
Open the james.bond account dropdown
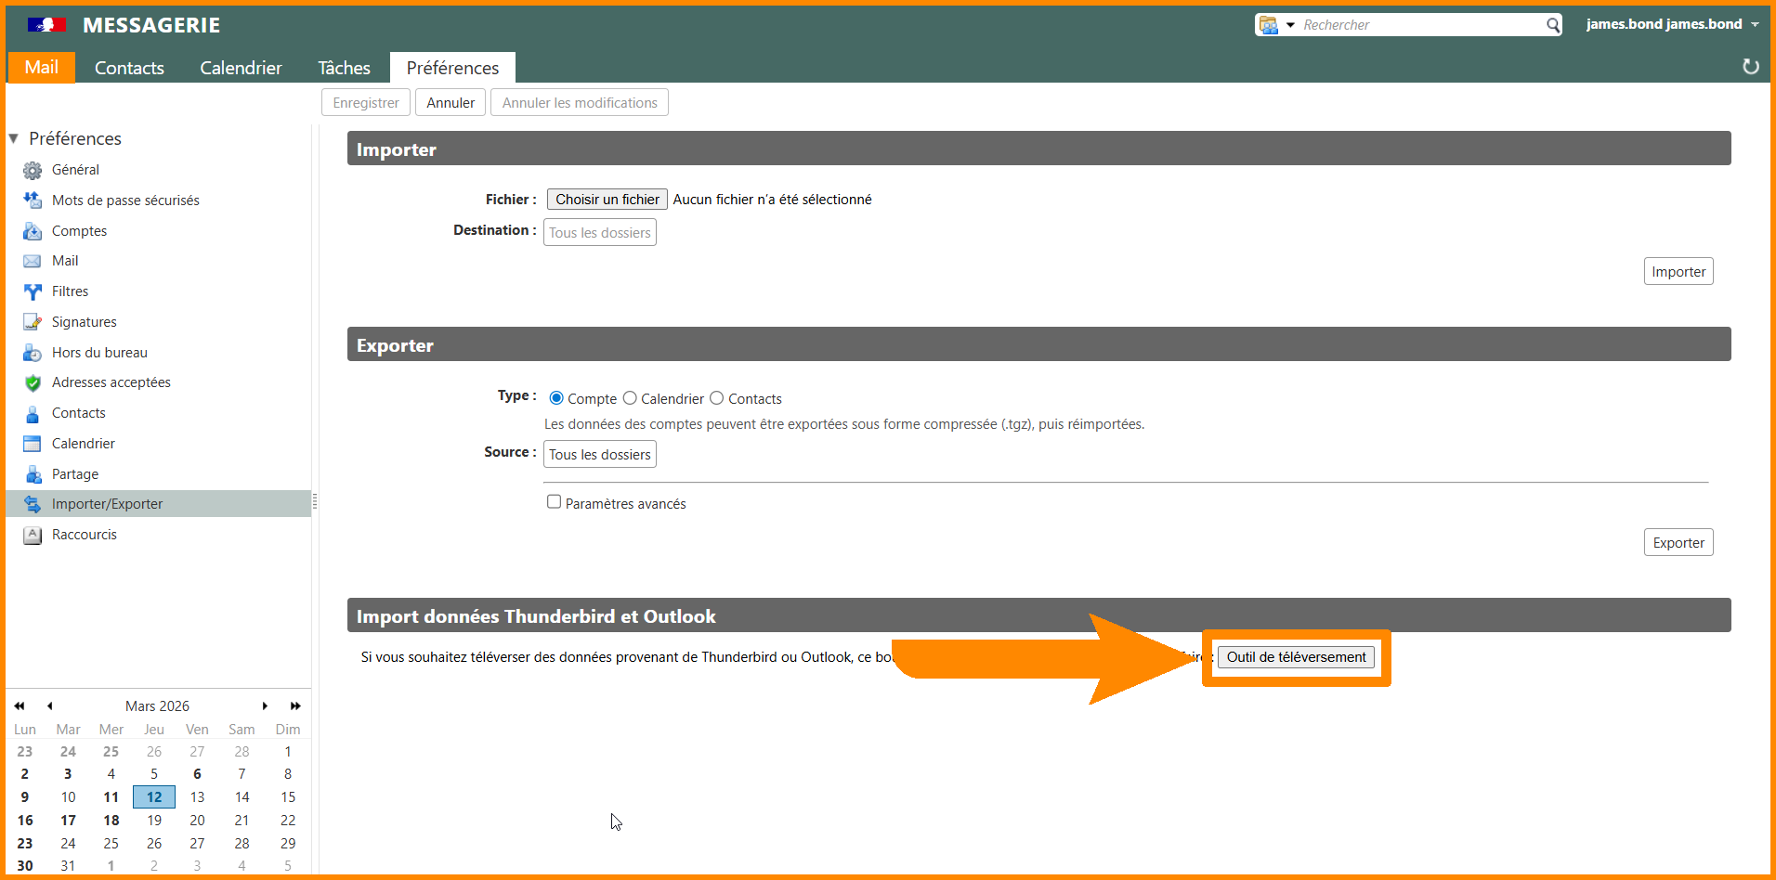(1755, 25)
